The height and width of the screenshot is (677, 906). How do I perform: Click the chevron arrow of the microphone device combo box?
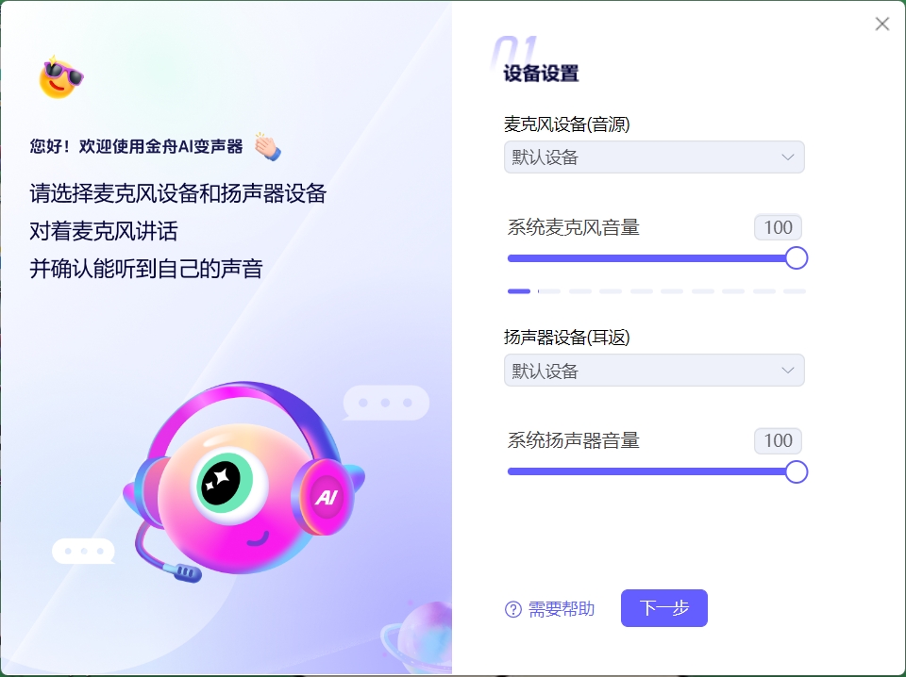tap(787, 157)
